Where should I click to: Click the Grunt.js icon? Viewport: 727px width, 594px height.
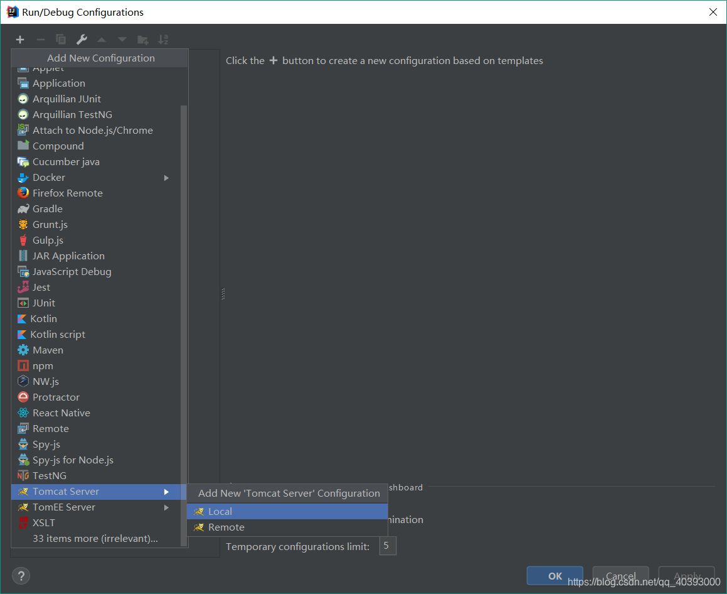pos(23,225)
